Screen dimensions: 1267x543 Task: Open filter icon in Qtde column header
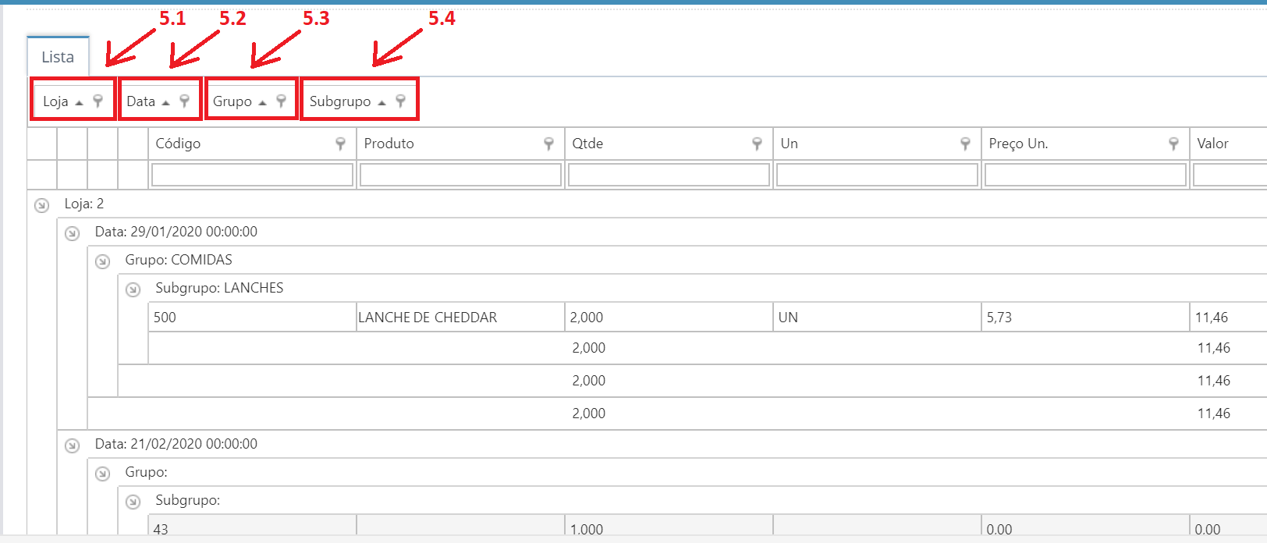coord(757,144)
